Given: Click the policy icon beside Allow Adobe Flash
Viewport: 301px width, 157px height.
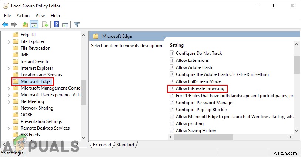Looking at the screenshot, I should (172, 67).
